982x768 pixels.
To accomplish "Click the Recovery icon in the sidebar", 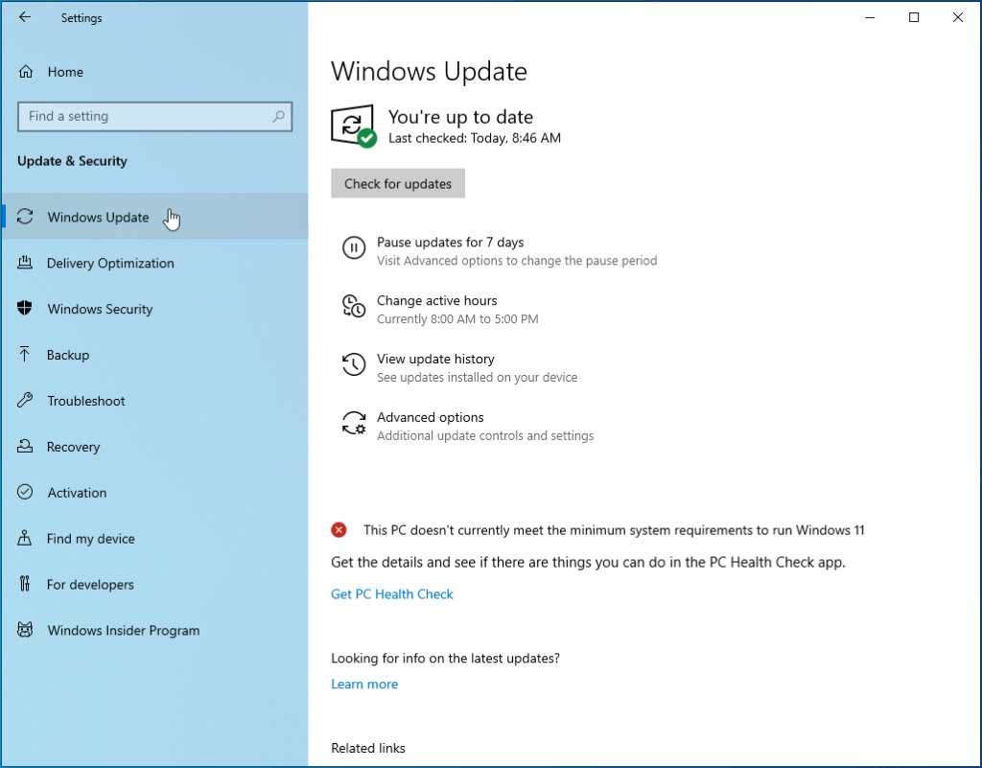I will (24, 447).
